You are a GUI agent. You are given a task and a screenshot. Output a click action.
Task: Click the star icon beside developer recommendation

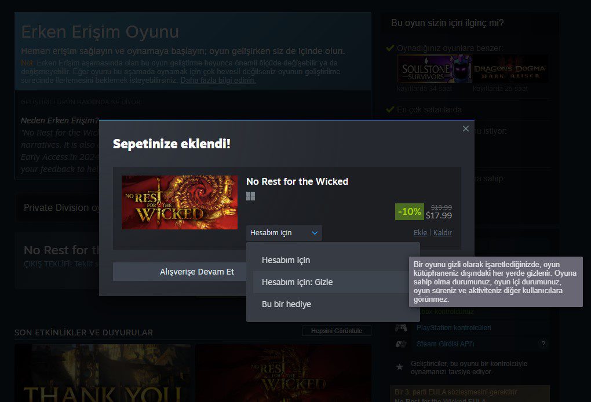[x=400, y=367]
